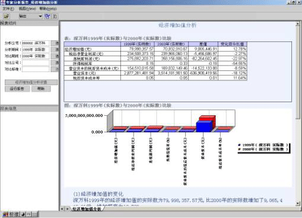Click the select button beside 对比期间 field

(x=55, y=56)
